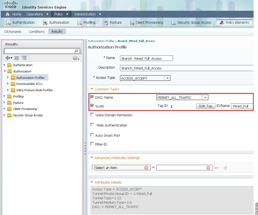Click the Authorization Profiles folder icon
This screenshot has width=258, height=215.
13,77
